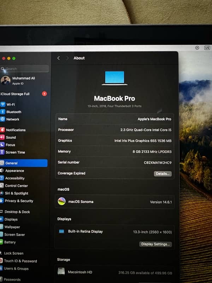Open Screen Time hourglass icon
212x283 pixels.
point(2,152)
